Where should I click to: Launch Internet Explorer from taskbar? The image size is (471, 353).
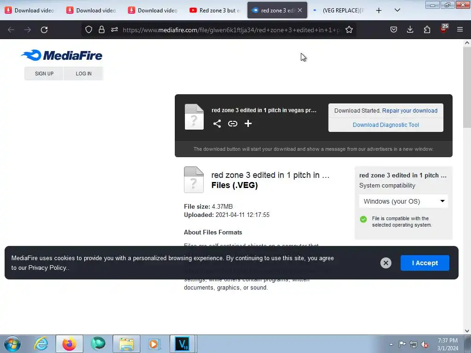41,344
